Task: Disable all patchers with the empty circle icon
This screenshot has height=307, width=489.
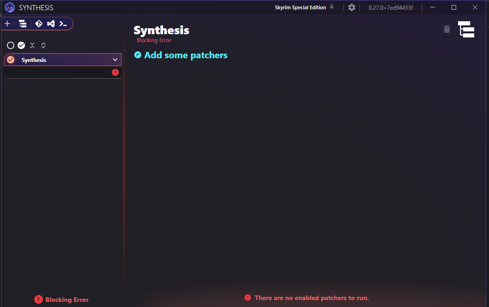Action: (x=11, y=46)
